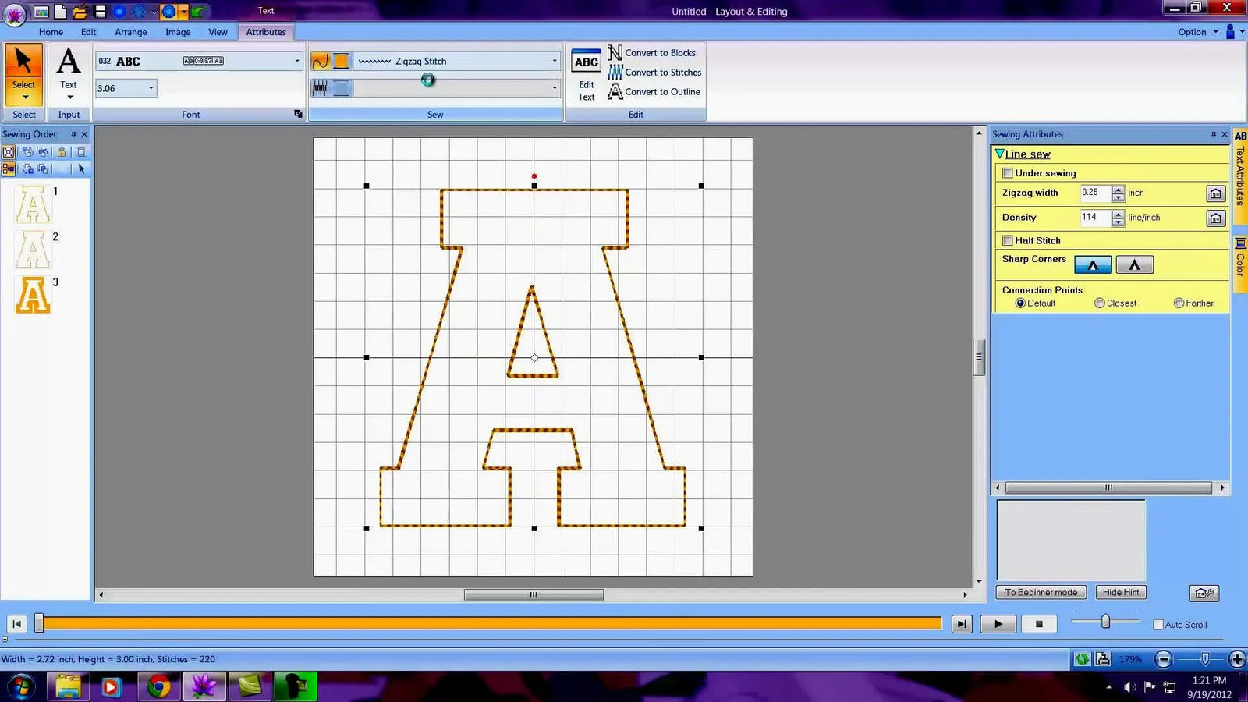Click the home icon beside Zigzag width
1248x702 pixels.
point(1215,193)
